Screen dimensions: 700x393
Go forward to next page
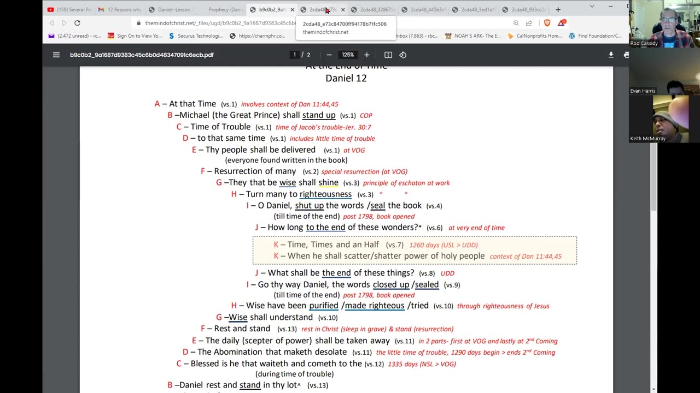[64, 23]
